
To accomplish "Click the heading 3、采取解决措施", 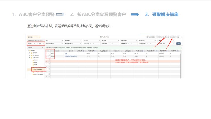I will pos(162,14).
